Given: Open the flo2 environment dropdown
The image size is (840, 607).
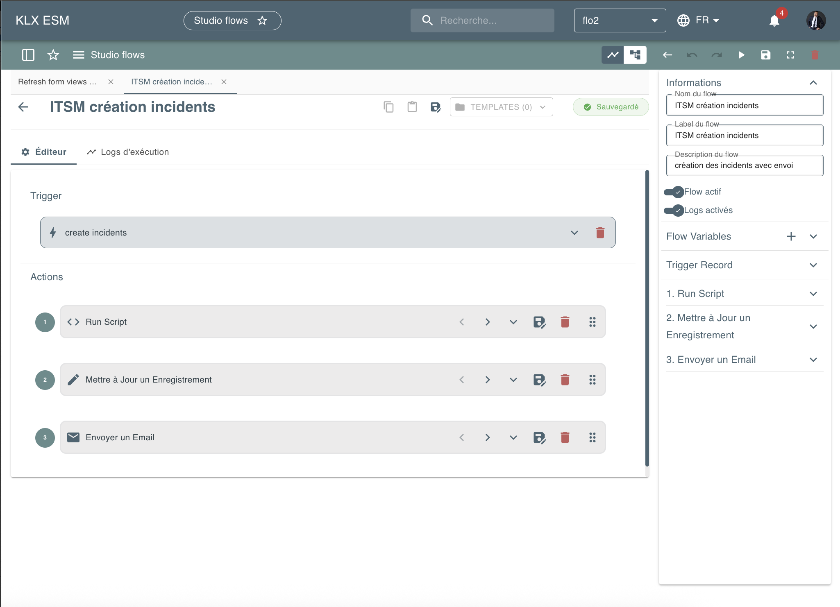Looking at the screenshot, I should point(620,20).
